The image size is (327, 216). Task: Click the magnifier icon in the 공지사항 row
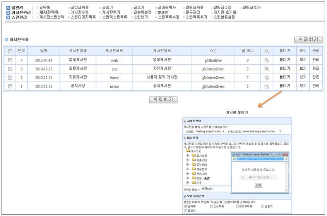point(267,86)
